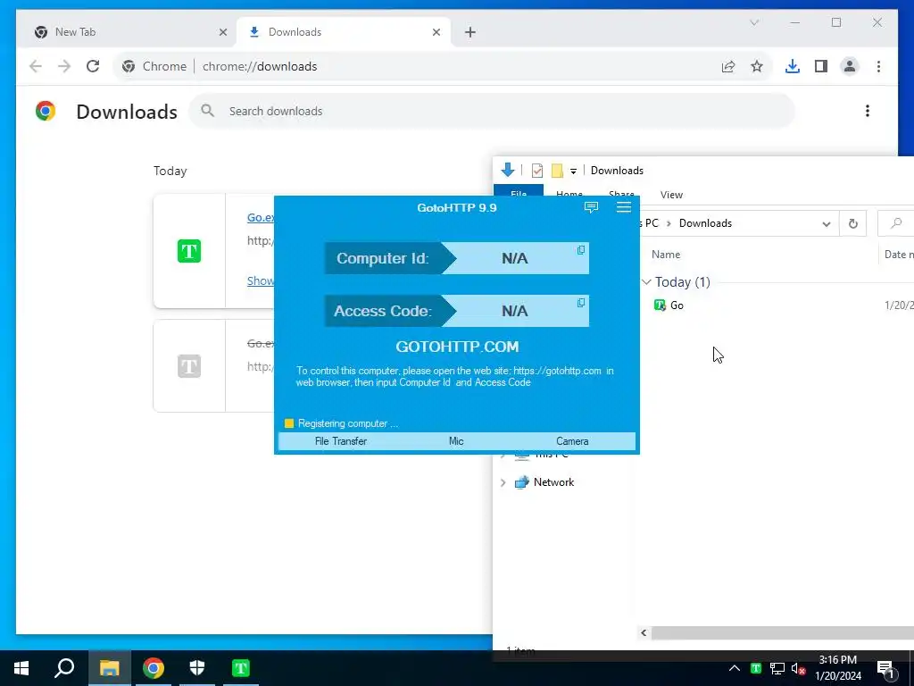Viewport: 914px width, 686px height.
Task: Click the network tray icon
Action: click(777, 668)
